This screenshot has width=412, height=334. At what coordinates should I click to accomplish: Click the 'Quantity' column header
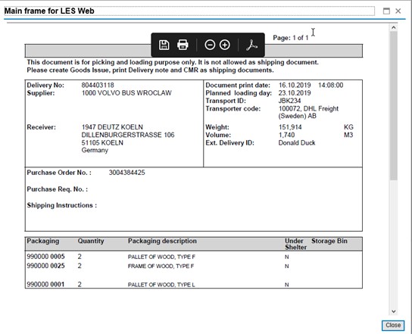point(91,241)
